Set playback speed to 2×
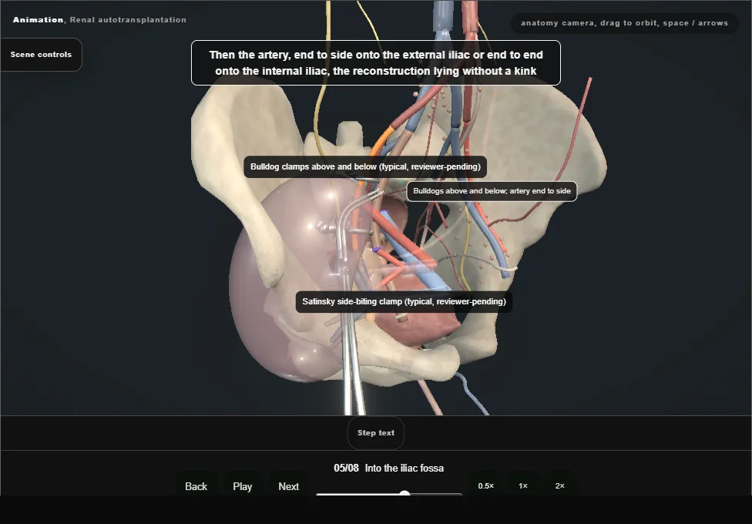The image size is (752, 524). click(559, 485)
